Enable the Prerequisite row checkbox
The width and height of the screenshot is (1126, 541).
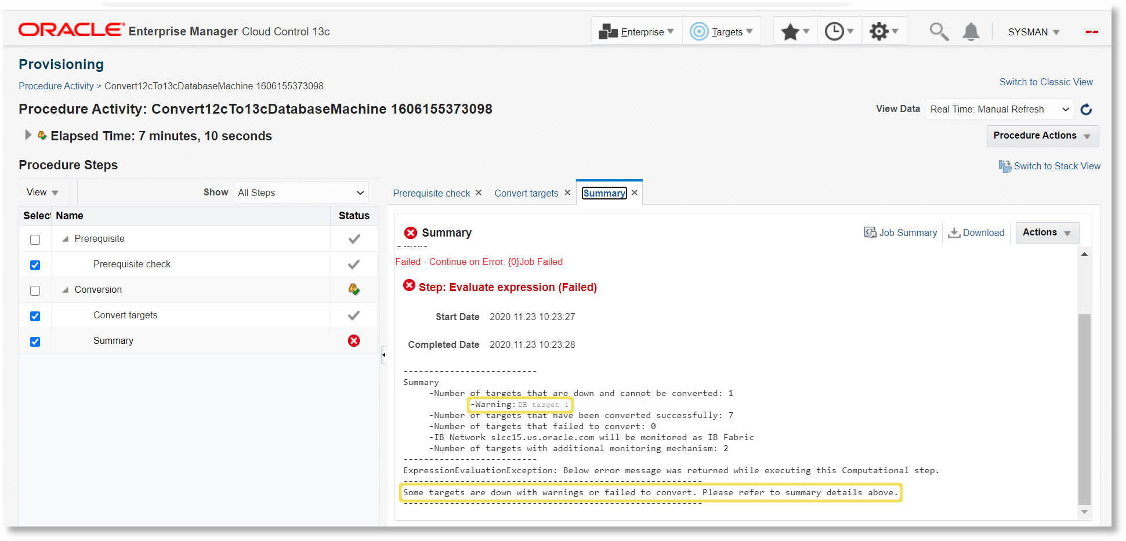coord(35,239)
